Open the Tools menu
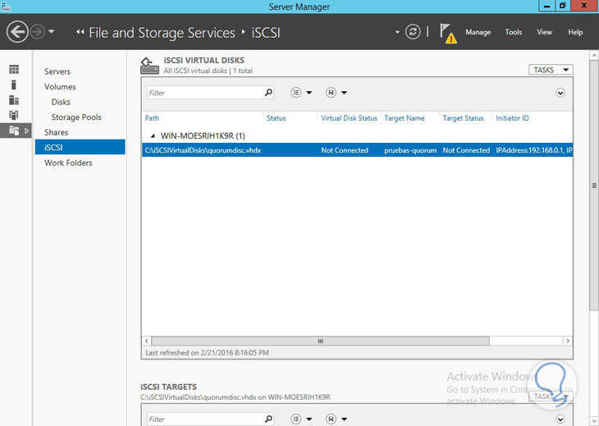Viewport: 599px width, 426px height. point(514,32)
